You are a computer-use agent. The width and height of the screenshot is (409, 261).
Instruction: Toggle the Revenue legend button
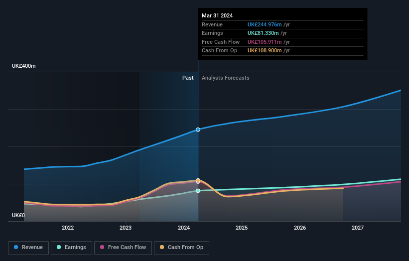tap(28, 248)
